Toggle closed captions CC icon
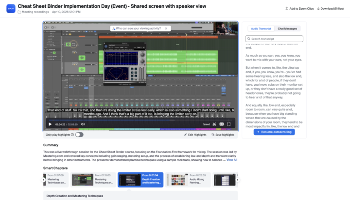This screenshot has width=350, height=200. click(x=222, y=124)
